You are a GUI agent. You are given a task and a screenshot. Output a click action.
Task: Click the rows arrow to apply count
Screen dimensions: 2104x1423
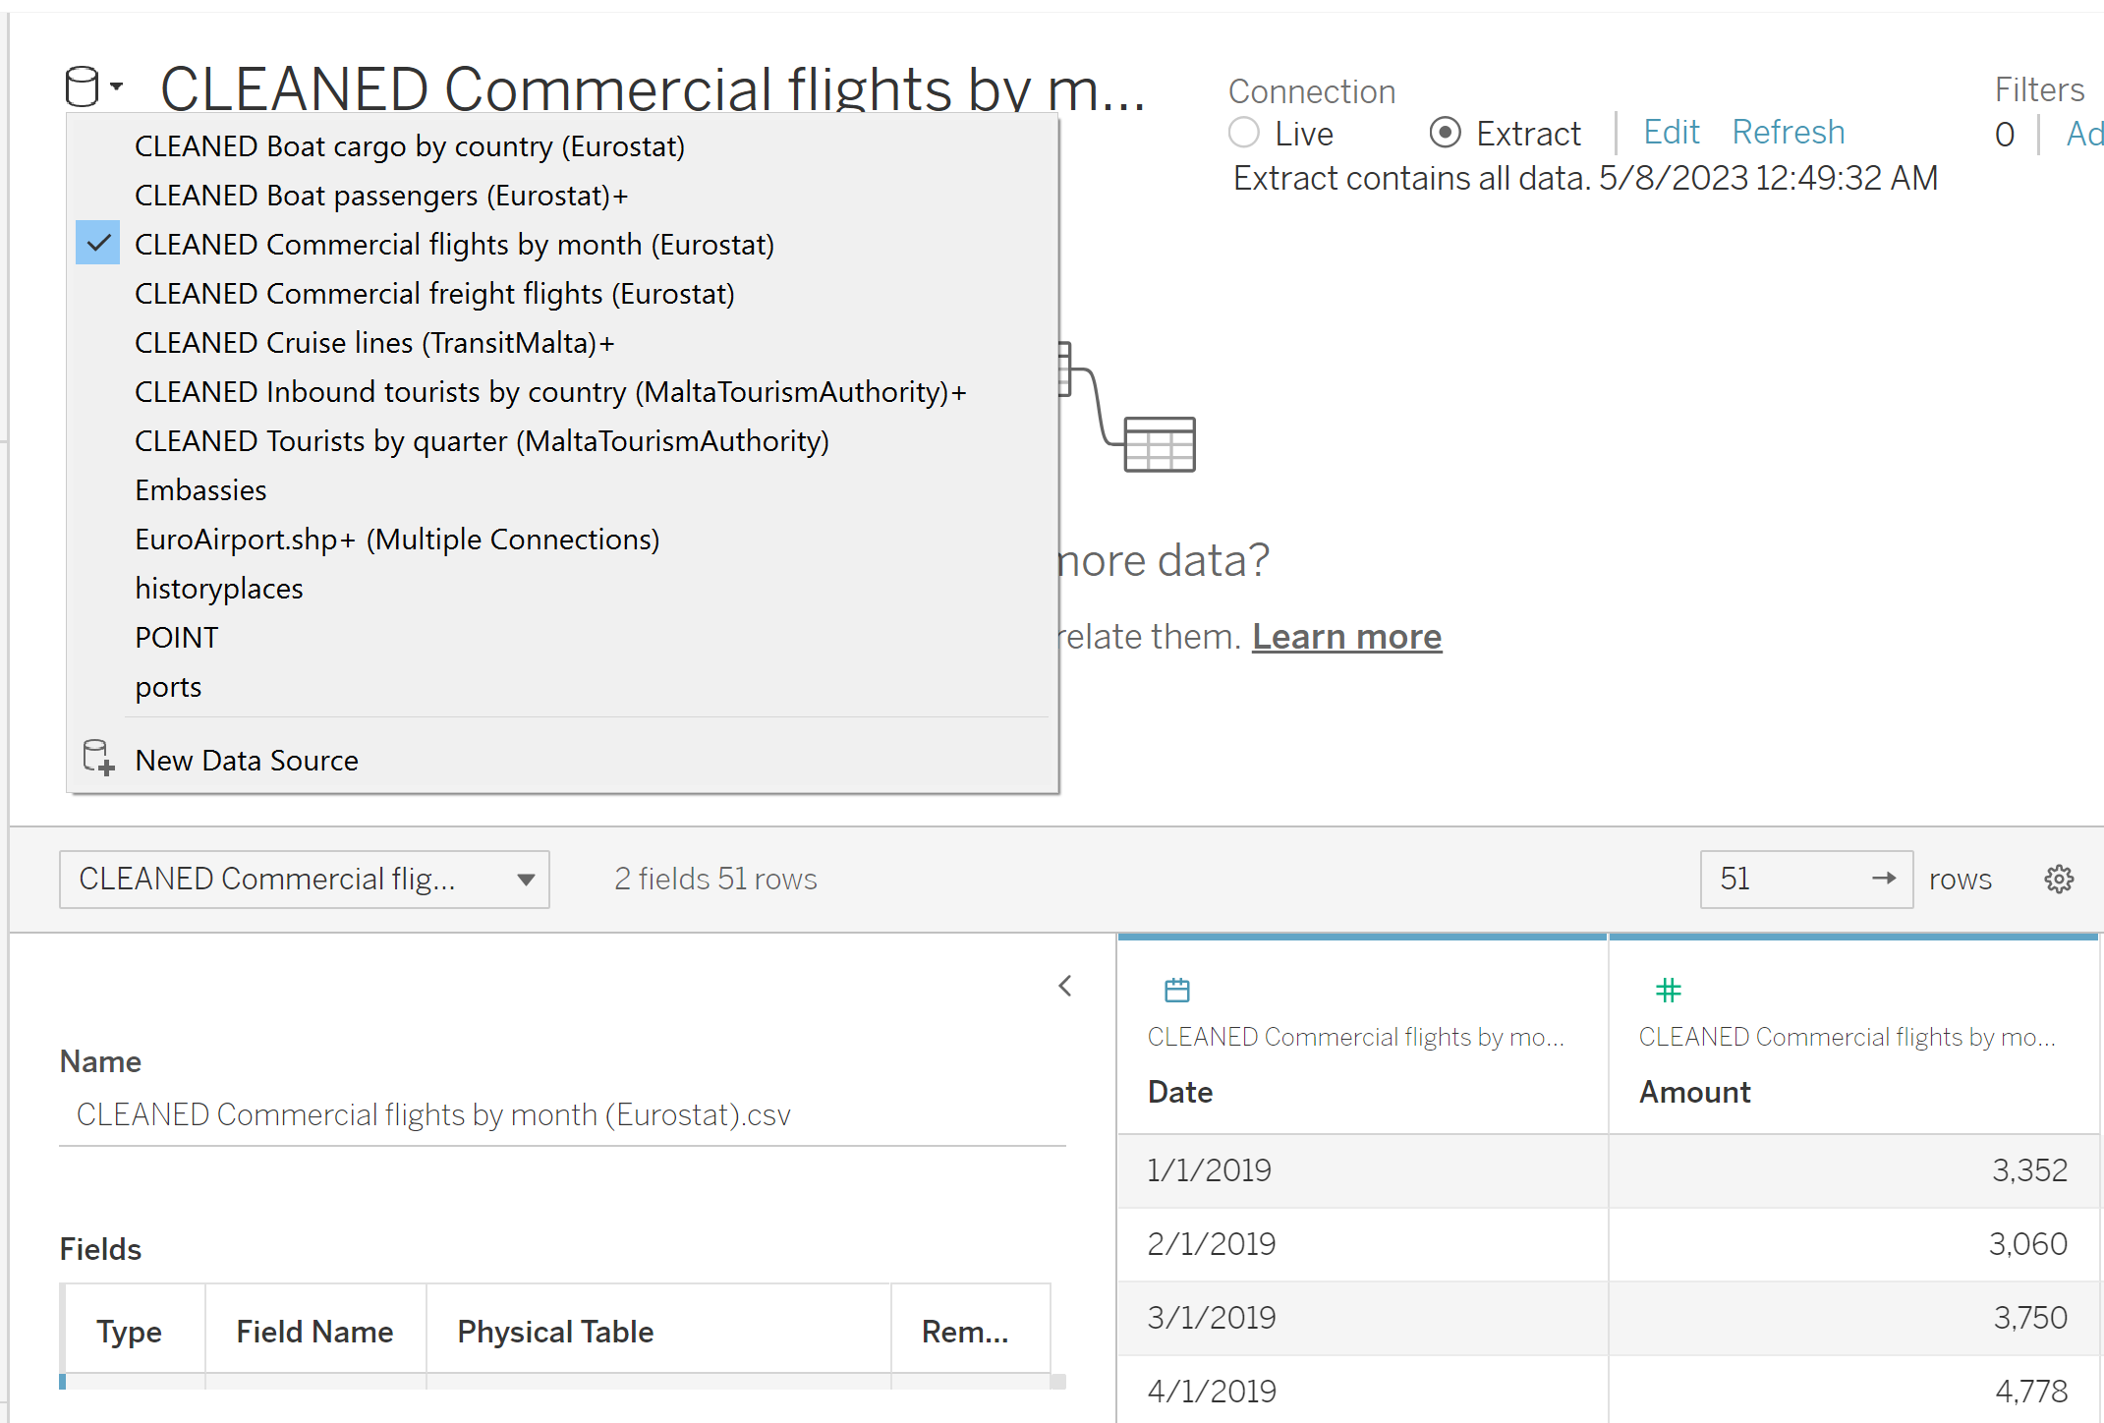1883,879
